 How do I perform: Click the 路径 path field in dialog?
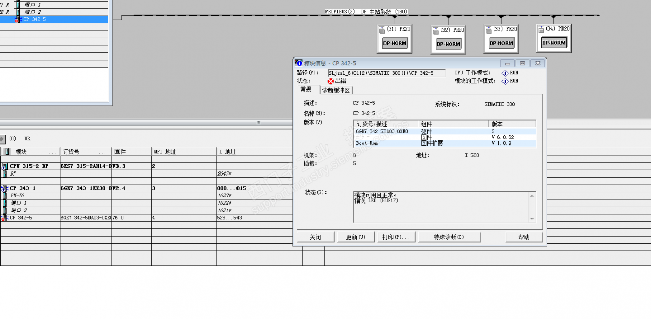[x=386, y=73]
